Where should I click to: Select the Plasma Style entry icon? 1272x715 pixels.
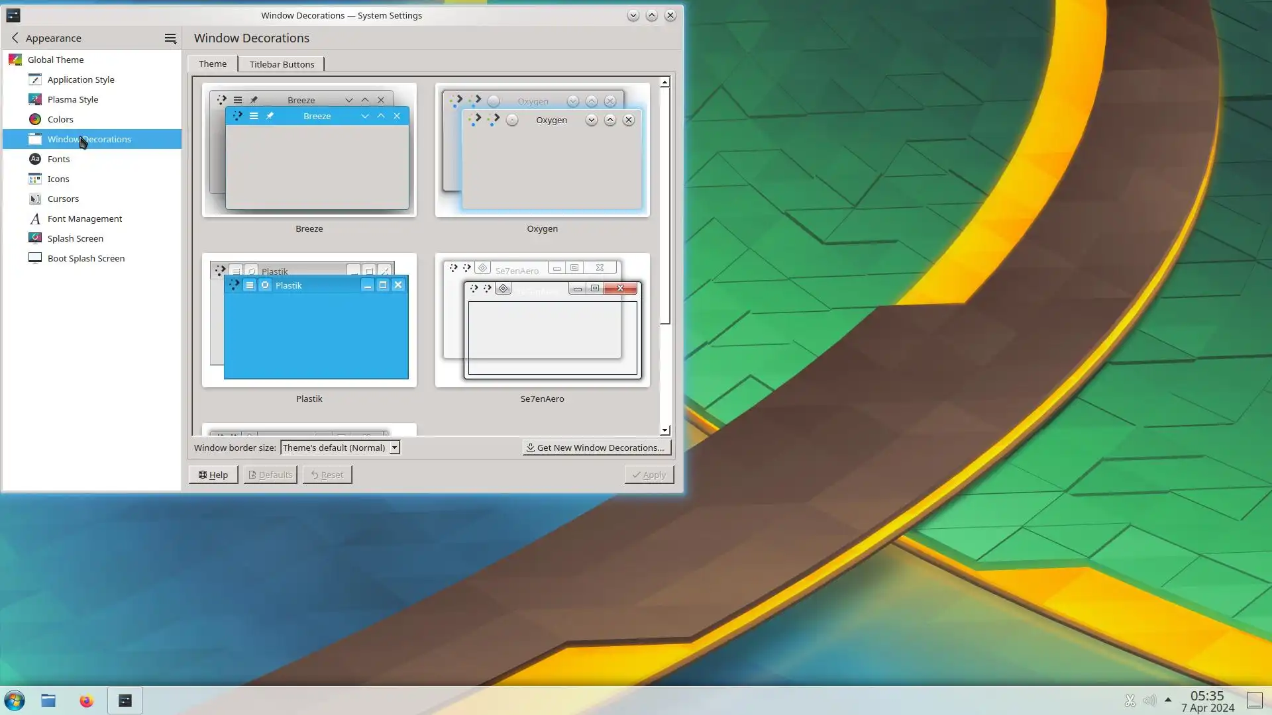click(x=35, y=99)
